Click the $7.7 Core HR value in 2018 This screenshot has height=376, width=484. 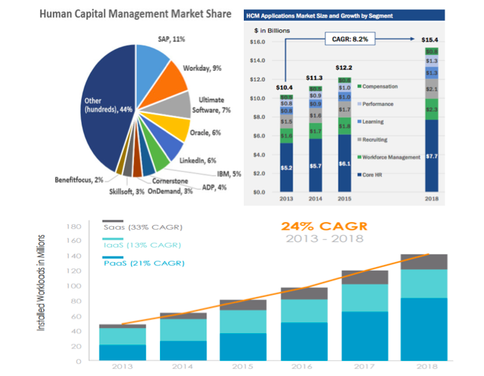click(432, 156)
